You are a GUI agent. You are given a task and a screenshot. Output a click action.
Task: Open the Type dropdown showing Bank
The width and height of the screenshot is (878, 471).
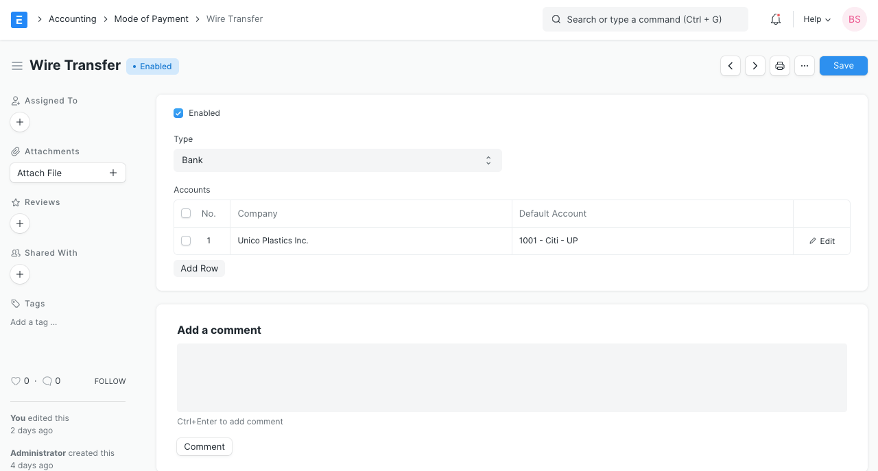pyautogui.click(x=337, y=160)
